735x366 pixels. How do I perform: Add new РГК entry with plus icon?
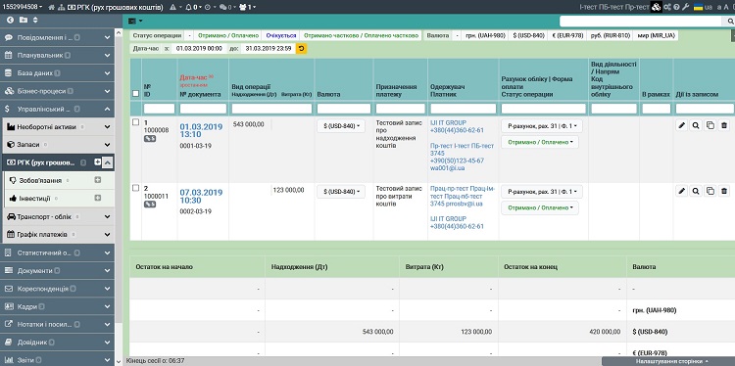(x=97, y=161)
